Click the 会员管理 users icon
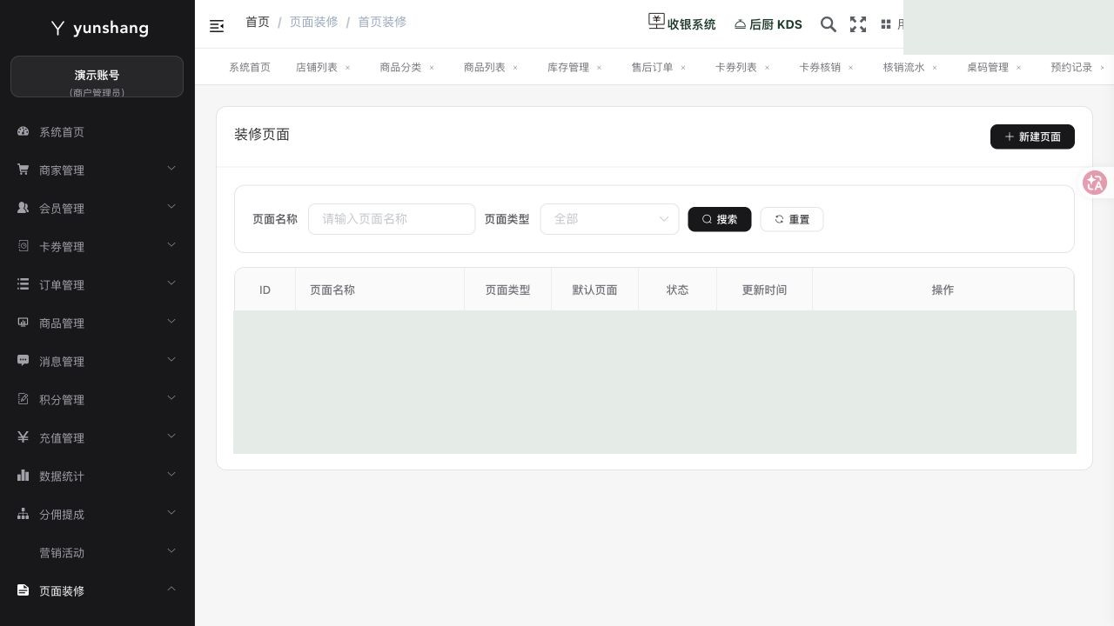This screenshot has height=626, width=1114. click(x=23, y=208)
